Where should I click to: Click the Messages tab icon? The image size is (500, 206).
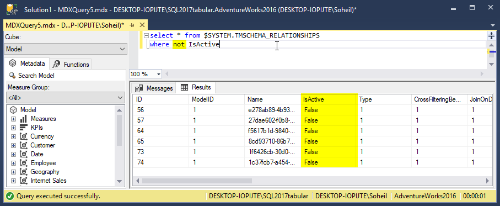(x=139, y=88)
